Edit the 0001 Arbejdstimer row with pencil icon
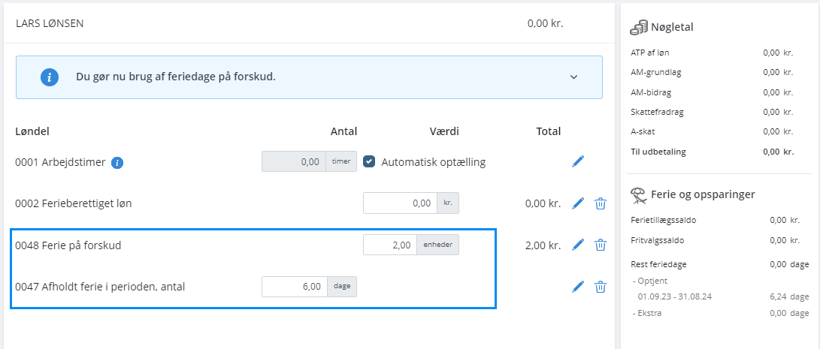The width and height of the screenshot is (820, 349). point(577,162)
